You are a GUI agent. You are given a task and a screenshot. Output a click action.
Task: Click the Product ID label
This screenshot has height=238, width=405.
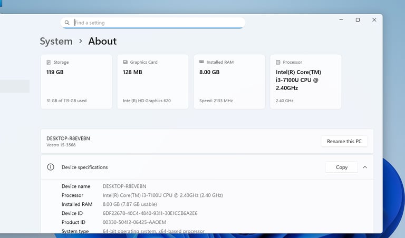point(73,222)
